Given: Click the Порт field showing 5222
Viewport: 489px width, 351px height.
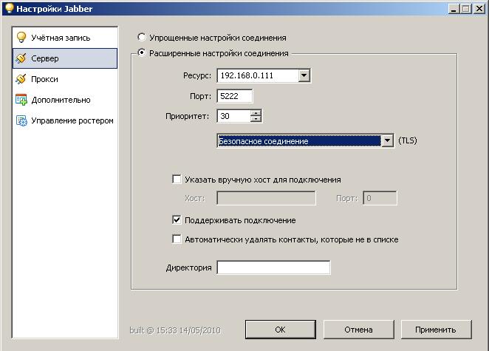Looking at the screenshot, I should pyautogui.click(x=234, y=96).
